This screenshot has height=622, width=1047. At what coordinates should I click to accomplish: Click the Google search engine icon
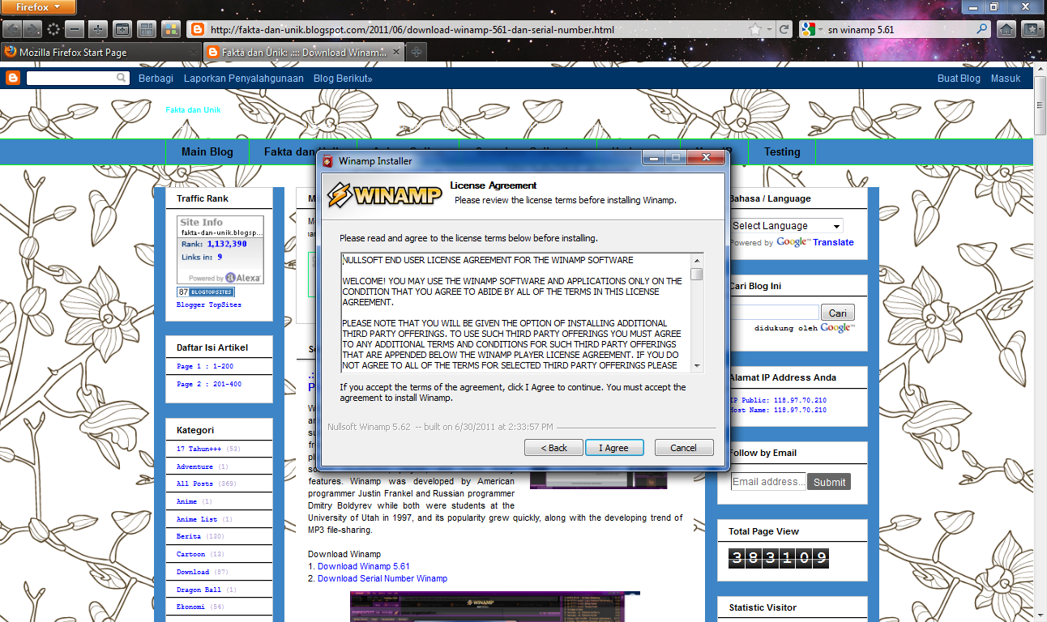point(807,30)
